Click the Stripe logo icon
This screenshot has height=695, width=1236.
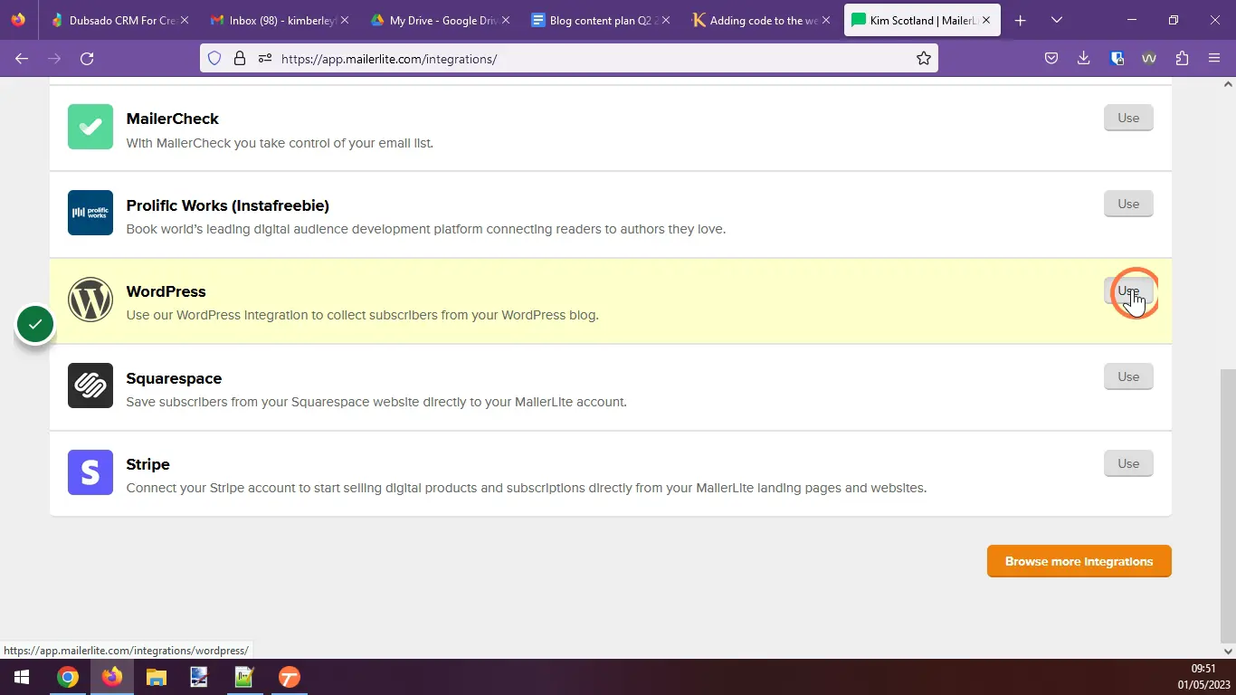click(90, 472)
